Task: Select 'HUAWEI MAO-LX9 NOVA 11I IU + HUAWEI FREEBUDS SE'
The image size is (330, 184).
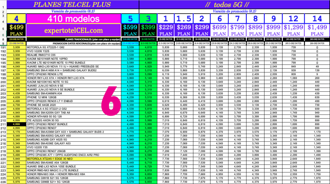Action: pyautogui.click(x=73, y=66)
